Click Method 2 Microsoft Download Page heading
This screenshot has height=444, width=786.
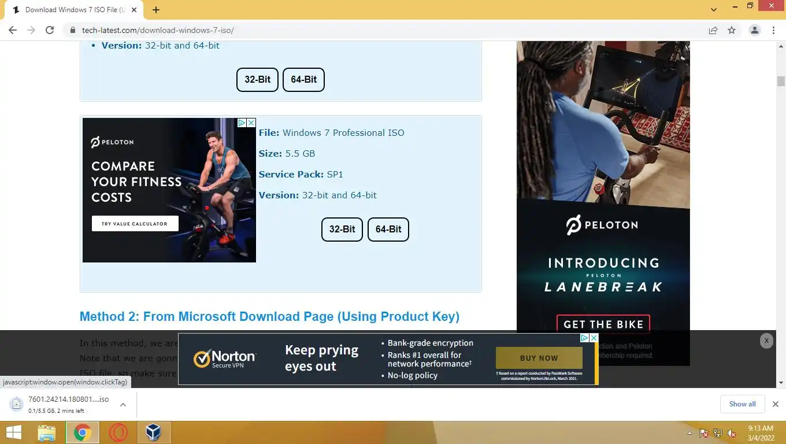[269, 316]
